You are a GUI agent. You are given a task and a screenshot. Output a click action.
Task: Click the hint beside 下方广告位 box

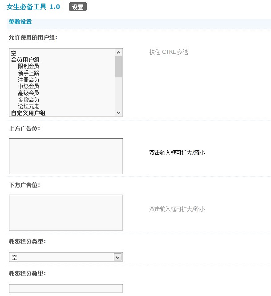tap(177, 209)
